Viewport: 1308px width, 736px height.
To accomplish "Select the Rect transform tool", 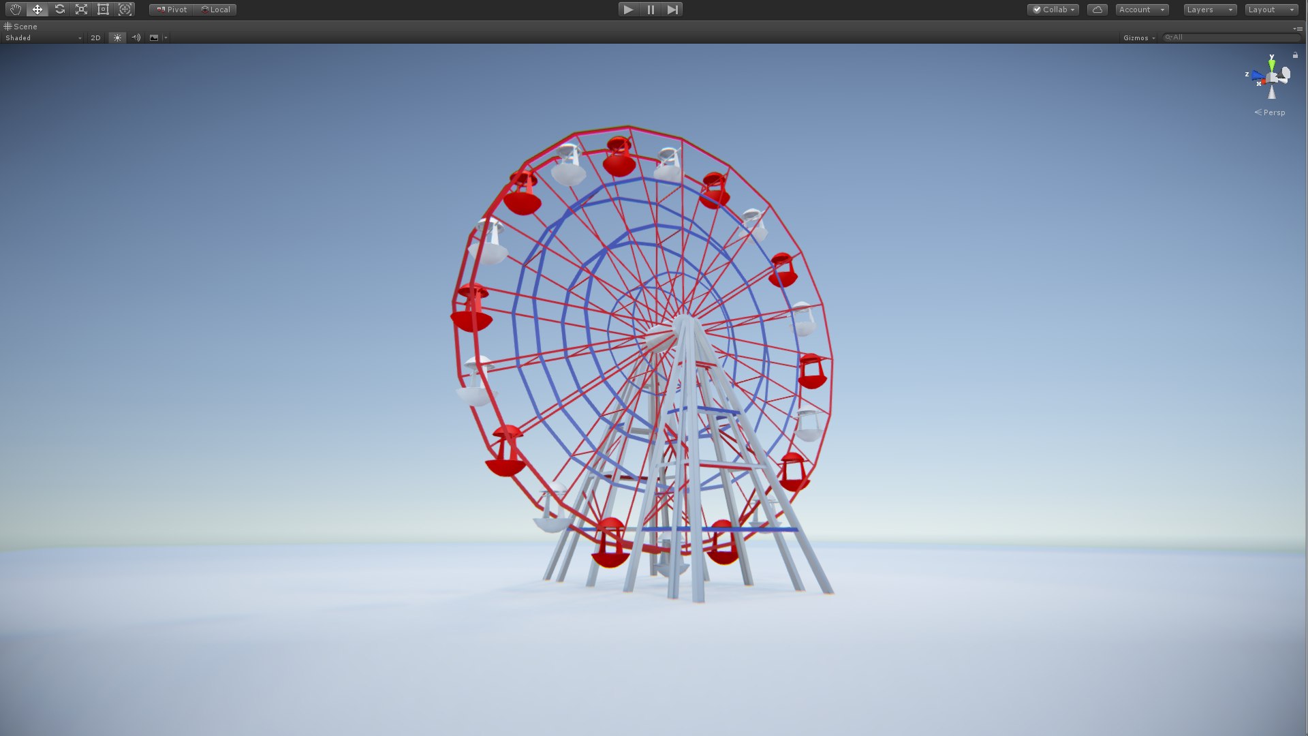I will click(103, 10).
